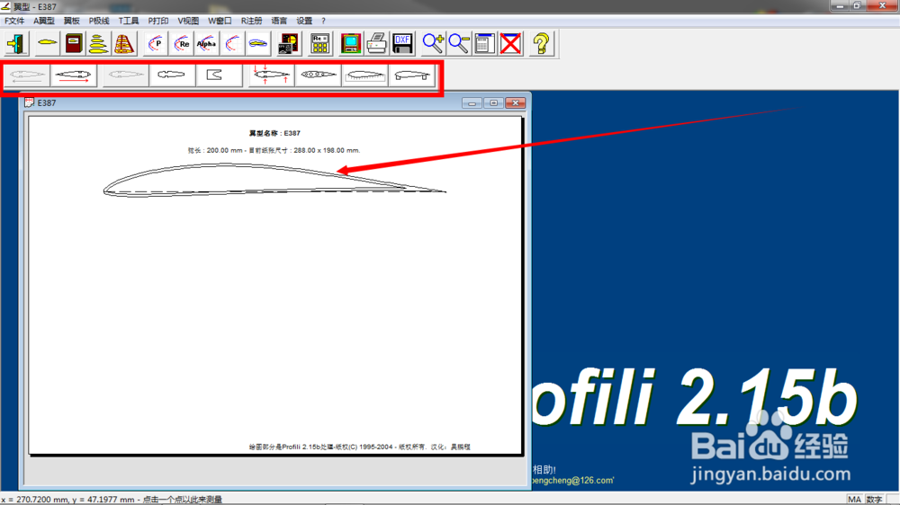The image size is (900, 505).
Task: Click the '数字' status bar indicator
Action: point(874,500)
